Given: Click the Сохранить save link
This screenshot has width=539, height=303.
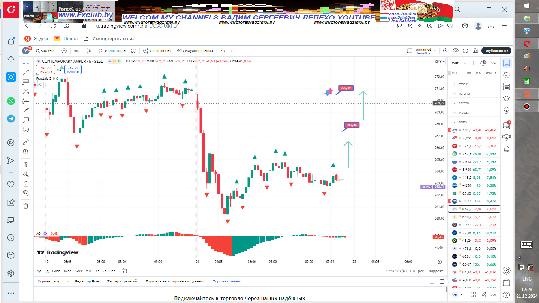Looking at the screenshot, I should click(x=423, y=53).
